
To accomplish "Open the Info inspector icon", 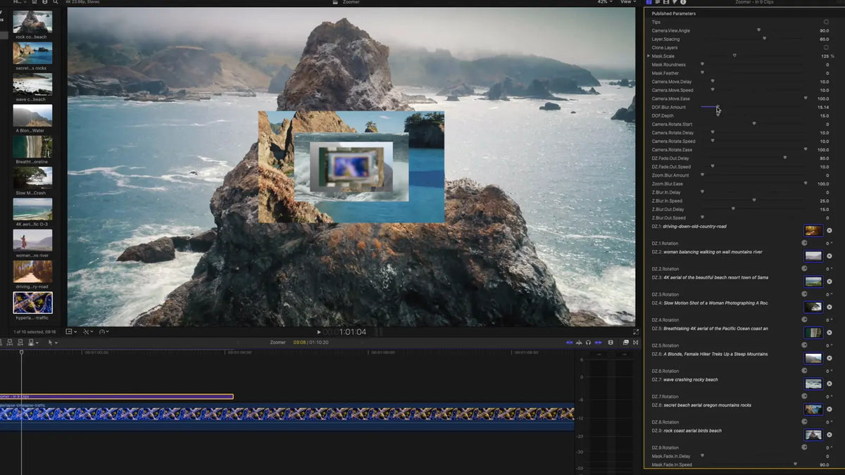I will (x=682, y=2).
